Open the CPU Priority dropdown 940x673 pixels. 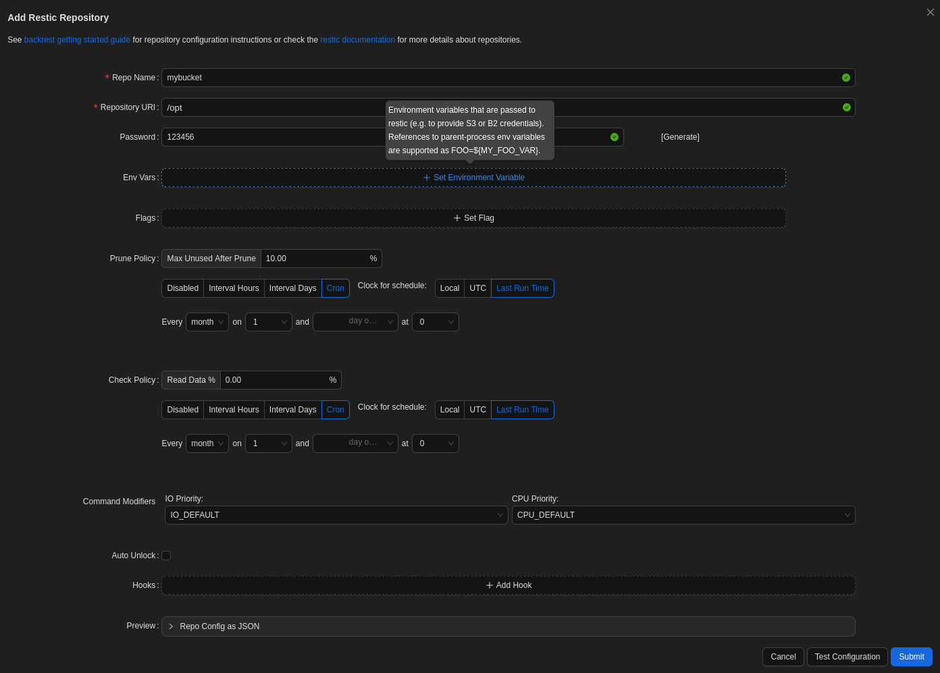[x=683, y=515]
